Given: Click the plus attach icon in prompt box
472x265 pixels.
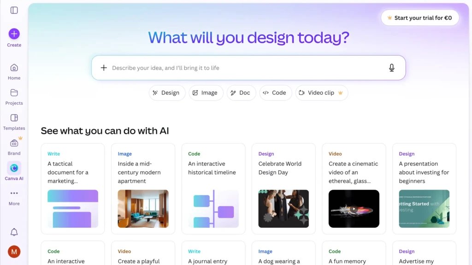Looking at the screenshot, I should point(104,68).
